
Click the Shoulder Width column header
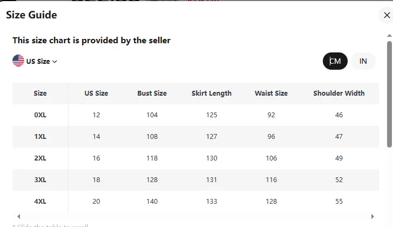point(338,94)
